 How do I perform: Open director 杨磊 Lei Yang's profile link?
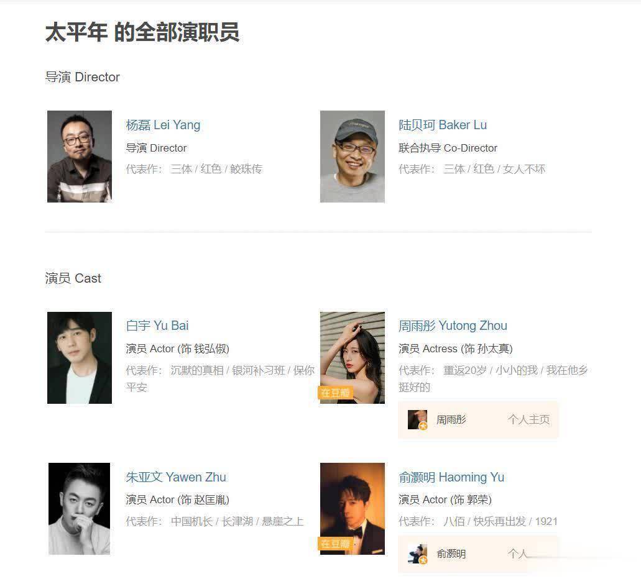tap(163, 125)
